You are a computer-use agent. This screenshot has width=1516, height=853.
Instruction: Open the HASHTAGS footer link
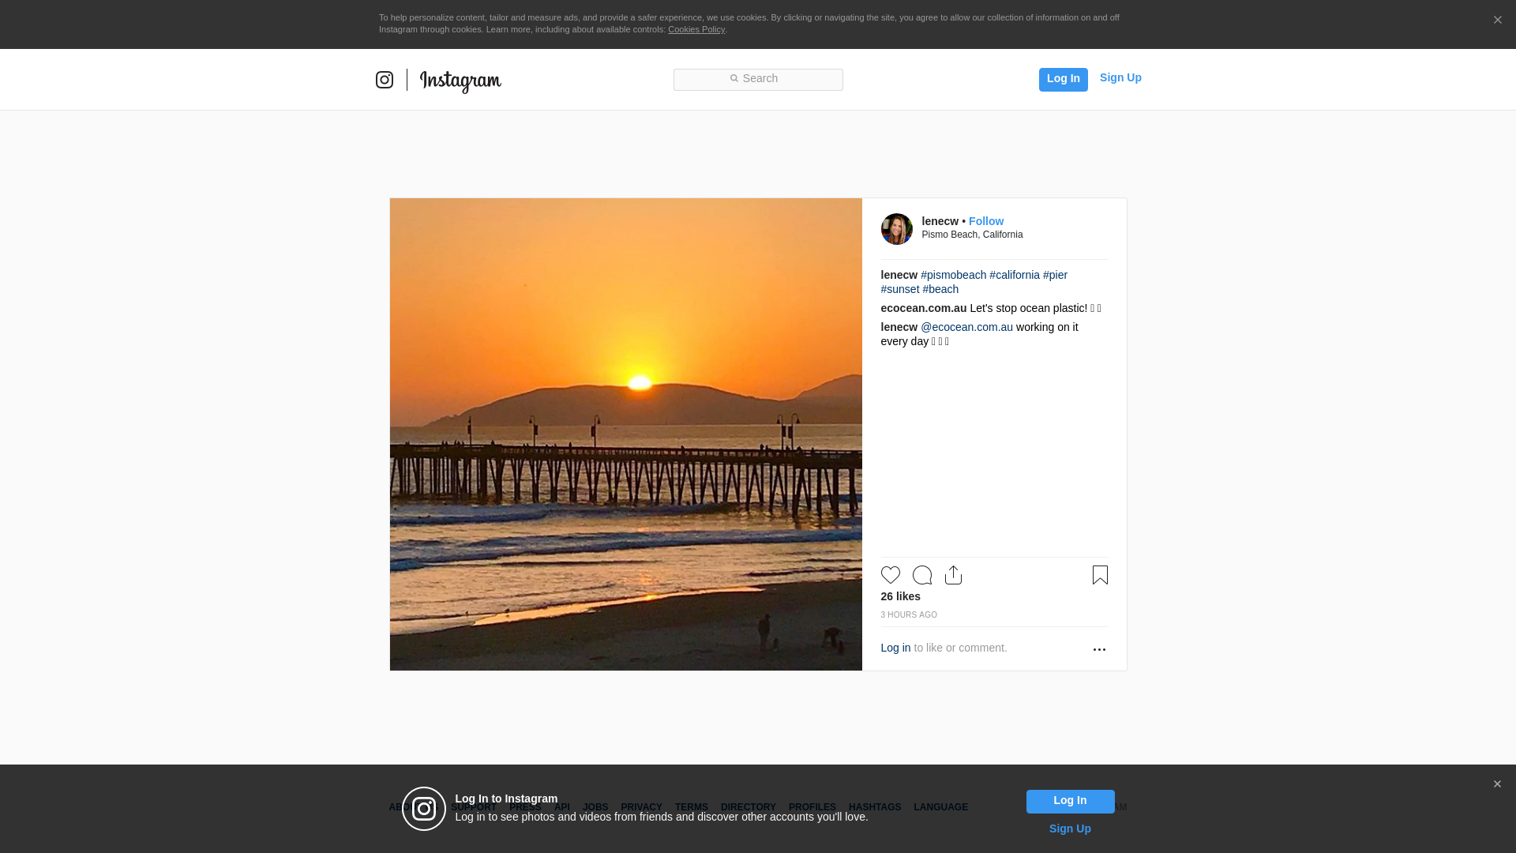pos(874,807)
